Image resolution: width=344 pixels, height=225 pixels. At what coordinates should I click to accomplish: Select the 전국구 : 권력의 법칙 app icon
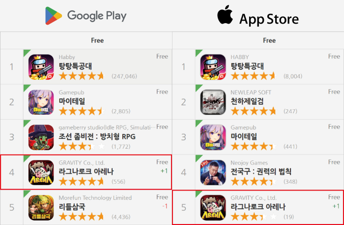213,172
